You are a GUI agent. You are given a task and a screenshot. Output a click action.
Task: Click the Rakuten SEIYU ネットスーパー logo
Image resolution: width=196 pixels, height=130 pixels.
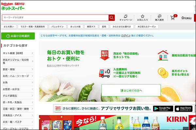13,6
